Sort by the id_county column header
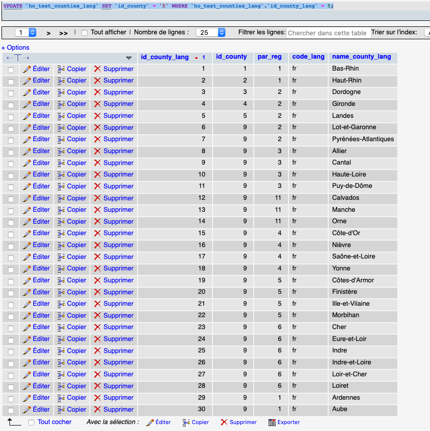This screenshot has height=431, width=430. [231, 56]
